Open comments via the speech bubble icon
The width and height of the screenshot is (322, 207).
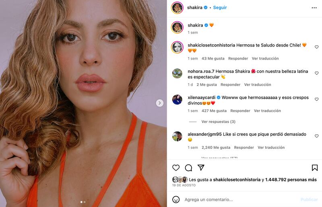188,168
